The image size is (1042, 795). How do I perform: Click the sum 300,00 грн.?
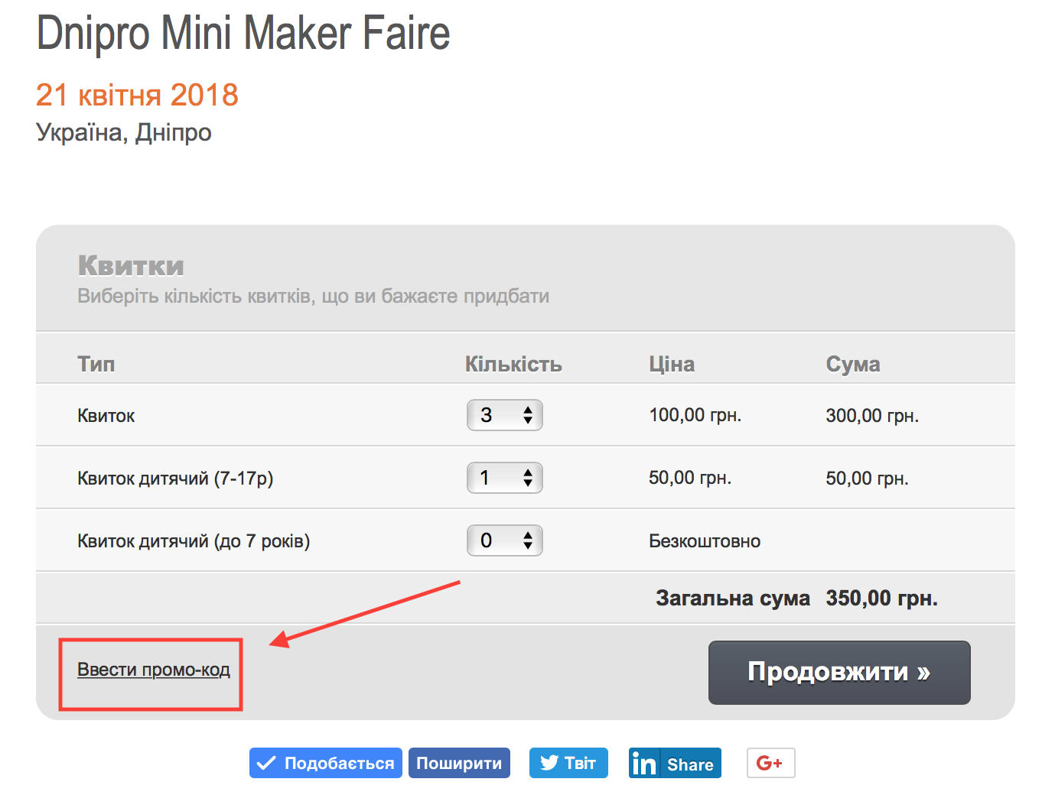click(872, 416)
